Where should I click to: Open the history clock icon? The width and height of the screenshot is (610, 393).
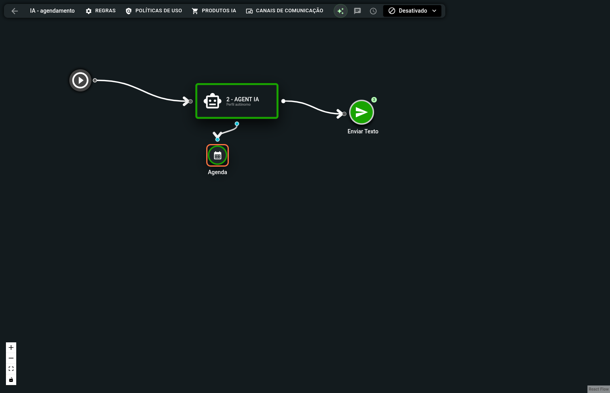click(373, 11)
